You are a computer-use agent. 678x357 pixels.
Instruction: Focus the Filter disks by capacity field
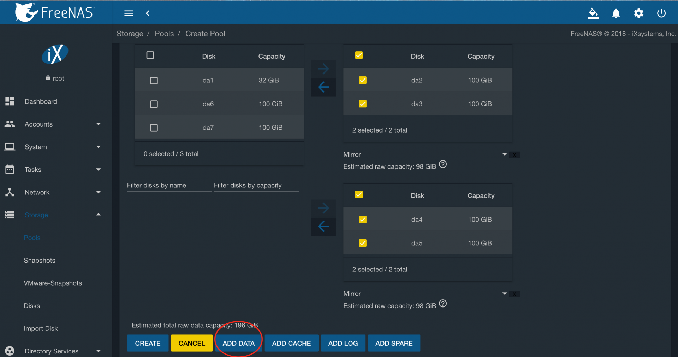[256, 185]
